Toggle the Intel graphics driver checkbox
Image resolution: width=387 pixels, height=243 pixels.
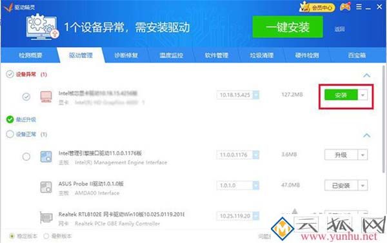(x=26, y=97)
